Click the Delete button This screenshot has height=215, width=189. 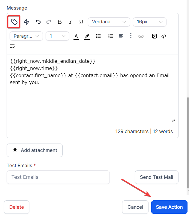pyautogui.click(x=16, y=207)
